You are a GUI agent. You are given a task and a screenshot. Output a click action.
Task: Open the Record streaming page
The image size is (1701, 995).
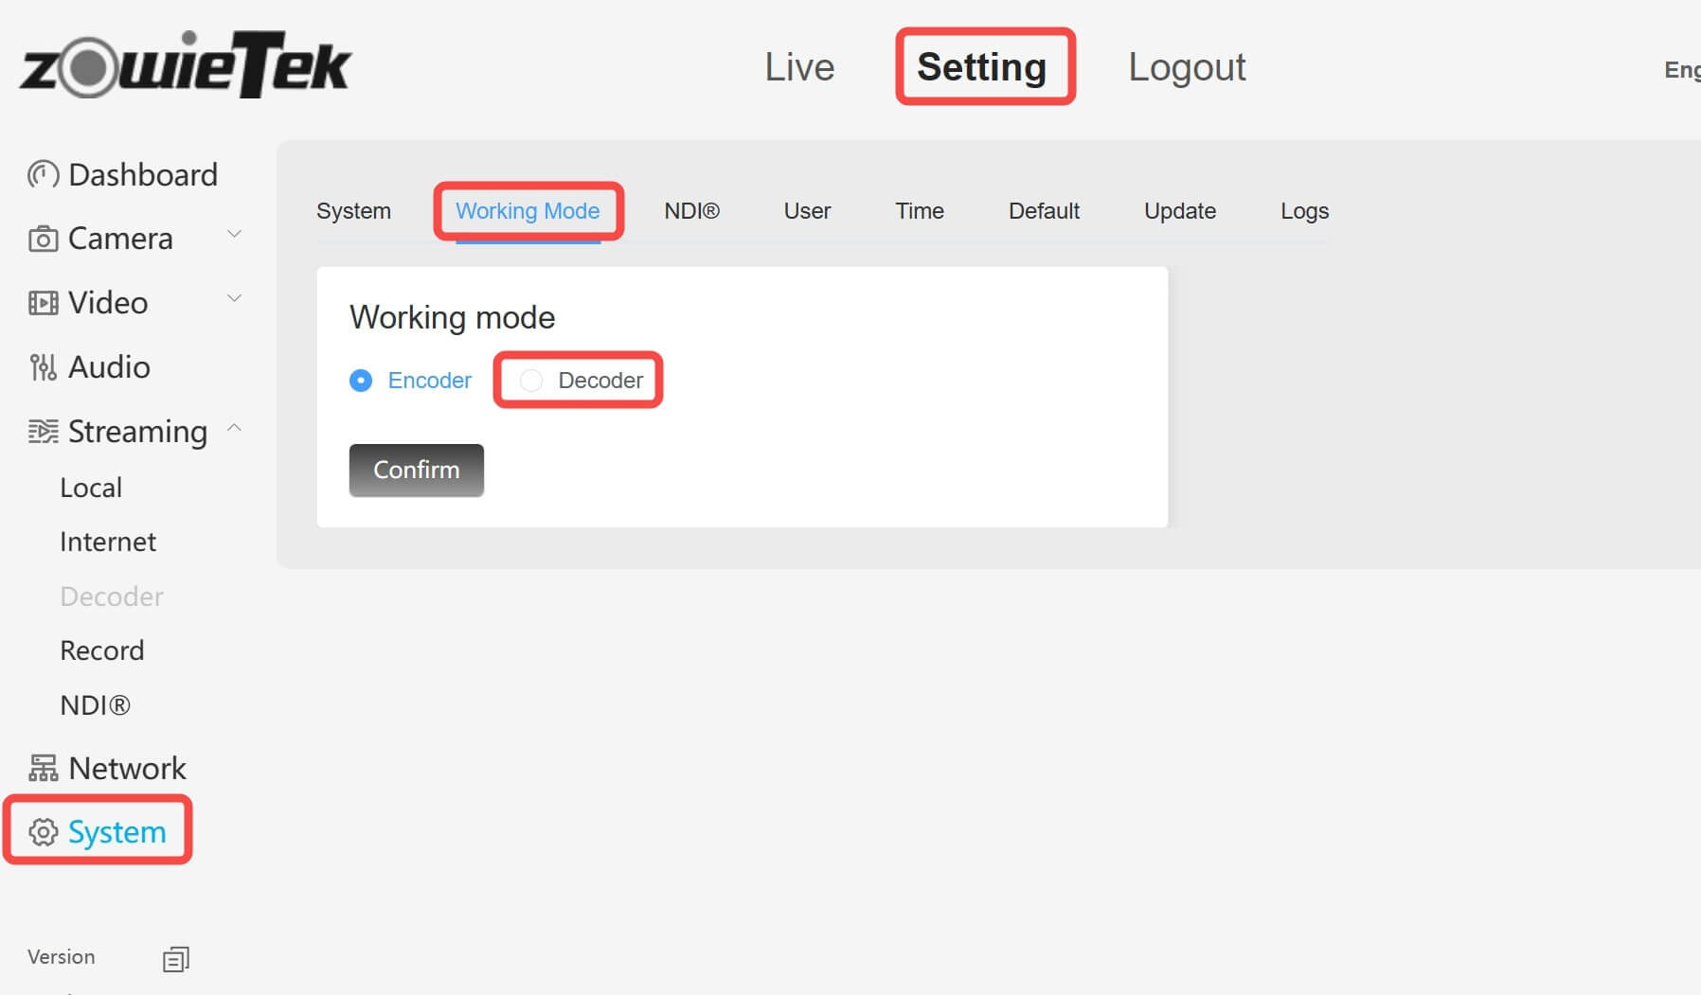pos(101,650)
